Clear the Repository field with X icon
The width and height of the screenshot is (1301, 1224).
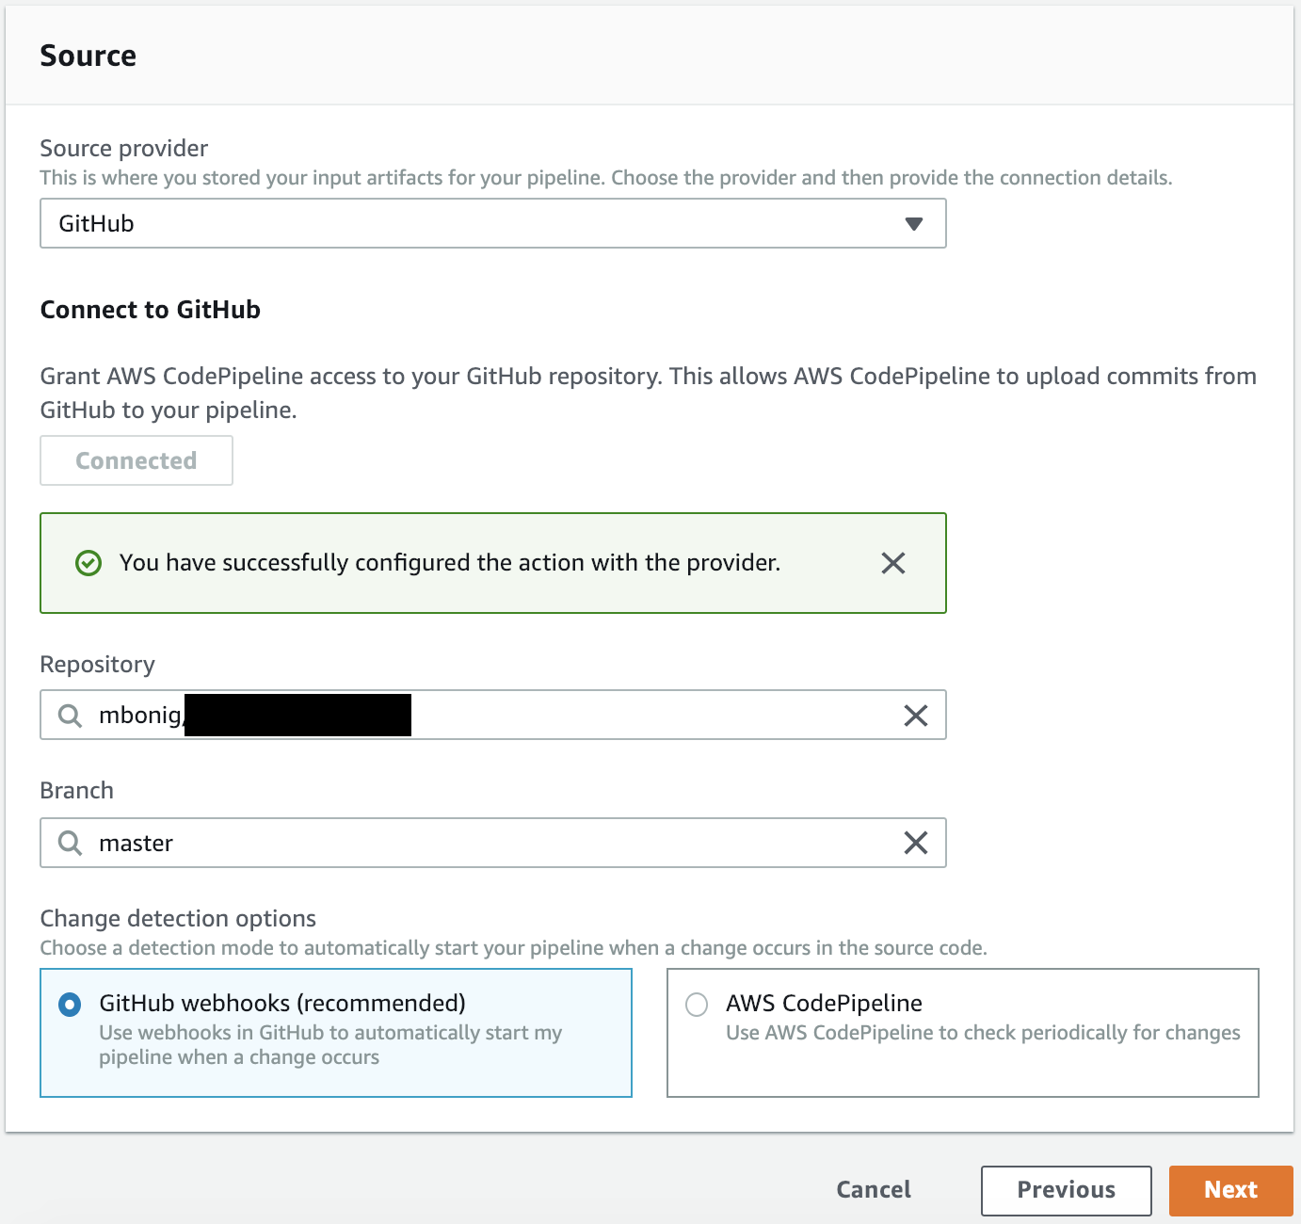[x=915, y=716]
